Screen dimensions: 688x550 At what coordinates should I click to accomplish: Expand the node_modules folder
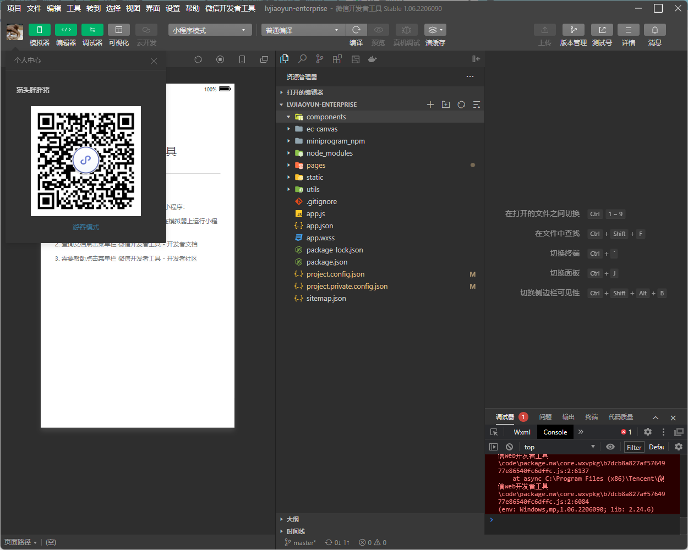click(380, 153)
